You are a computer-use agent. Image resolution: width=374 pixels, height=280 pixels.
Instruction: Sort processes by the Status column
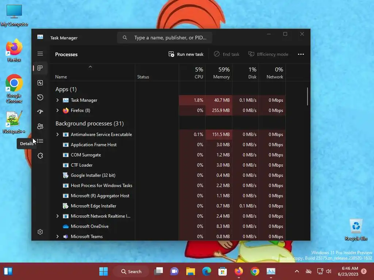pyautogui.click(x=157, y=73)
